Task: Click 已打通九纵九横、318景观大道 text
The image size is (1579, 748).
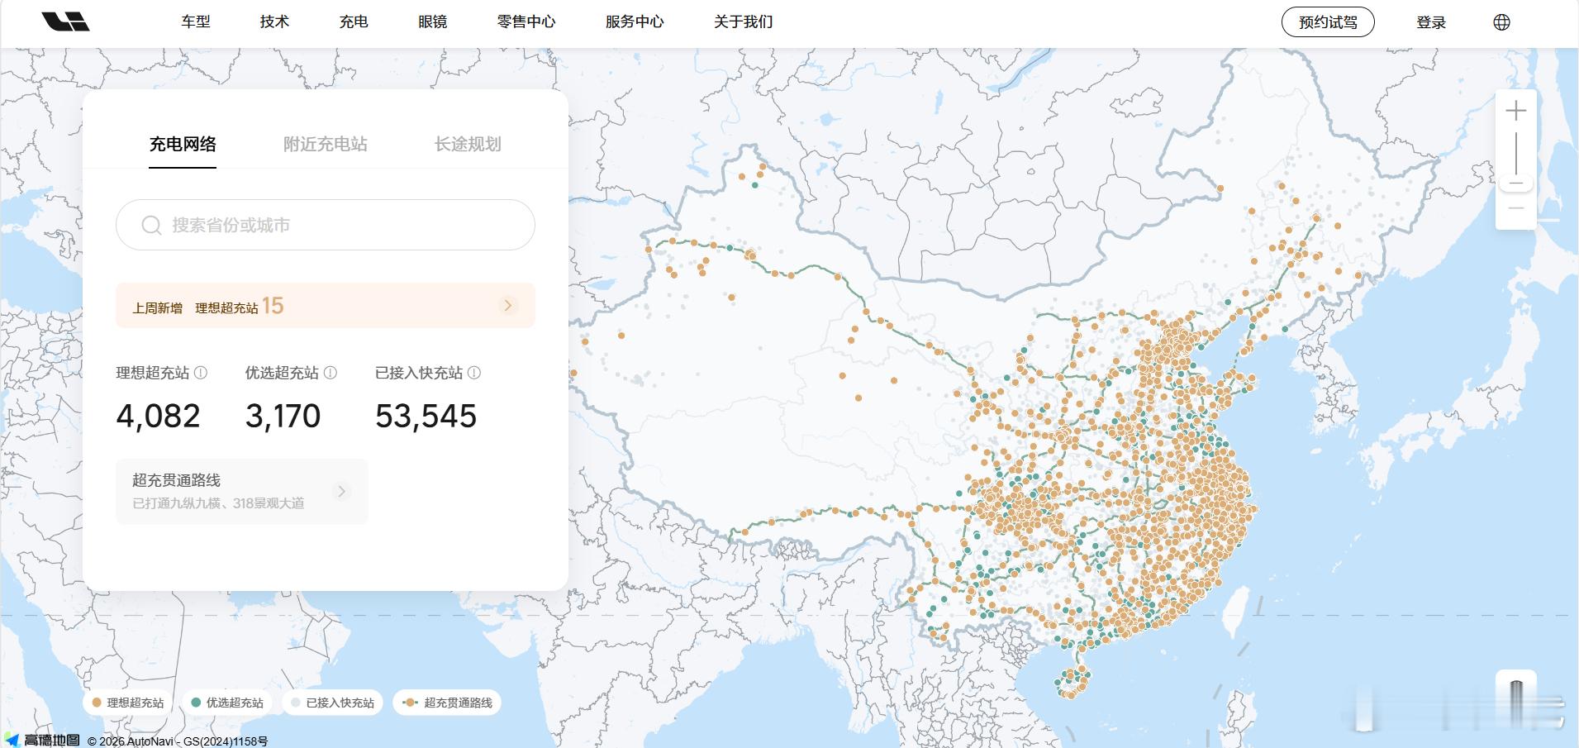Action: point(218,503)
